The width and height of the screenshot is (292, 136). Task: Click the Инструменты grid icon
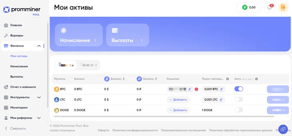(6, 97)
